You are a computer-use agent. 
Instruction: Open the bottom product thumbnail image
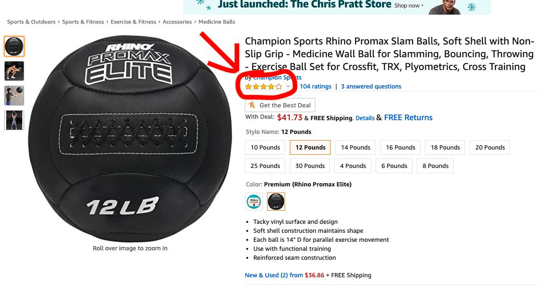pos(14,120)
